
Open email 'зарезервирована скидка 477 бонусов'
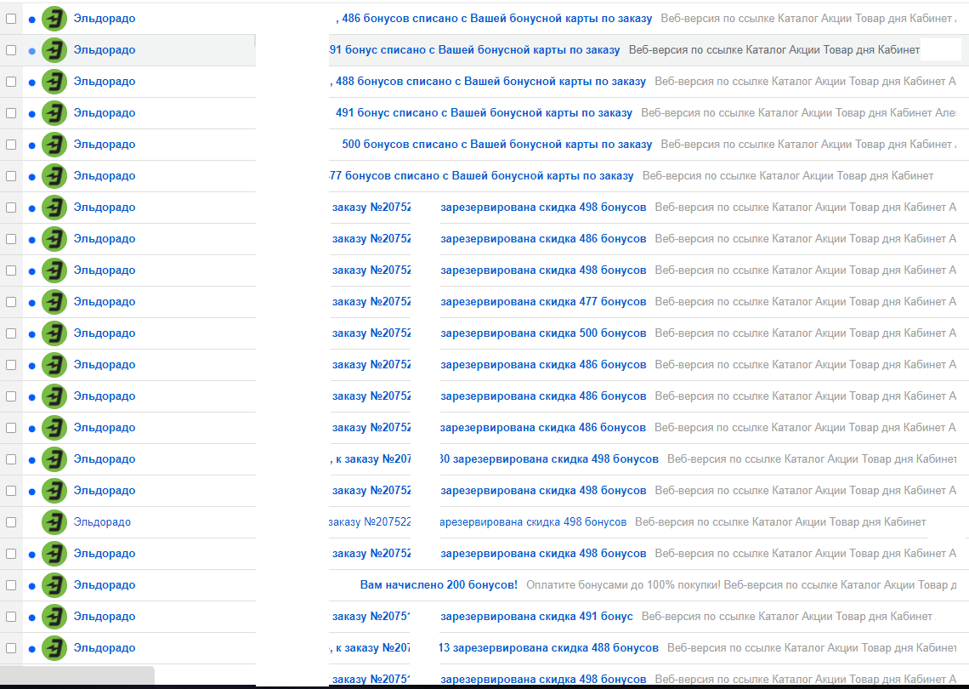point(543,301)
